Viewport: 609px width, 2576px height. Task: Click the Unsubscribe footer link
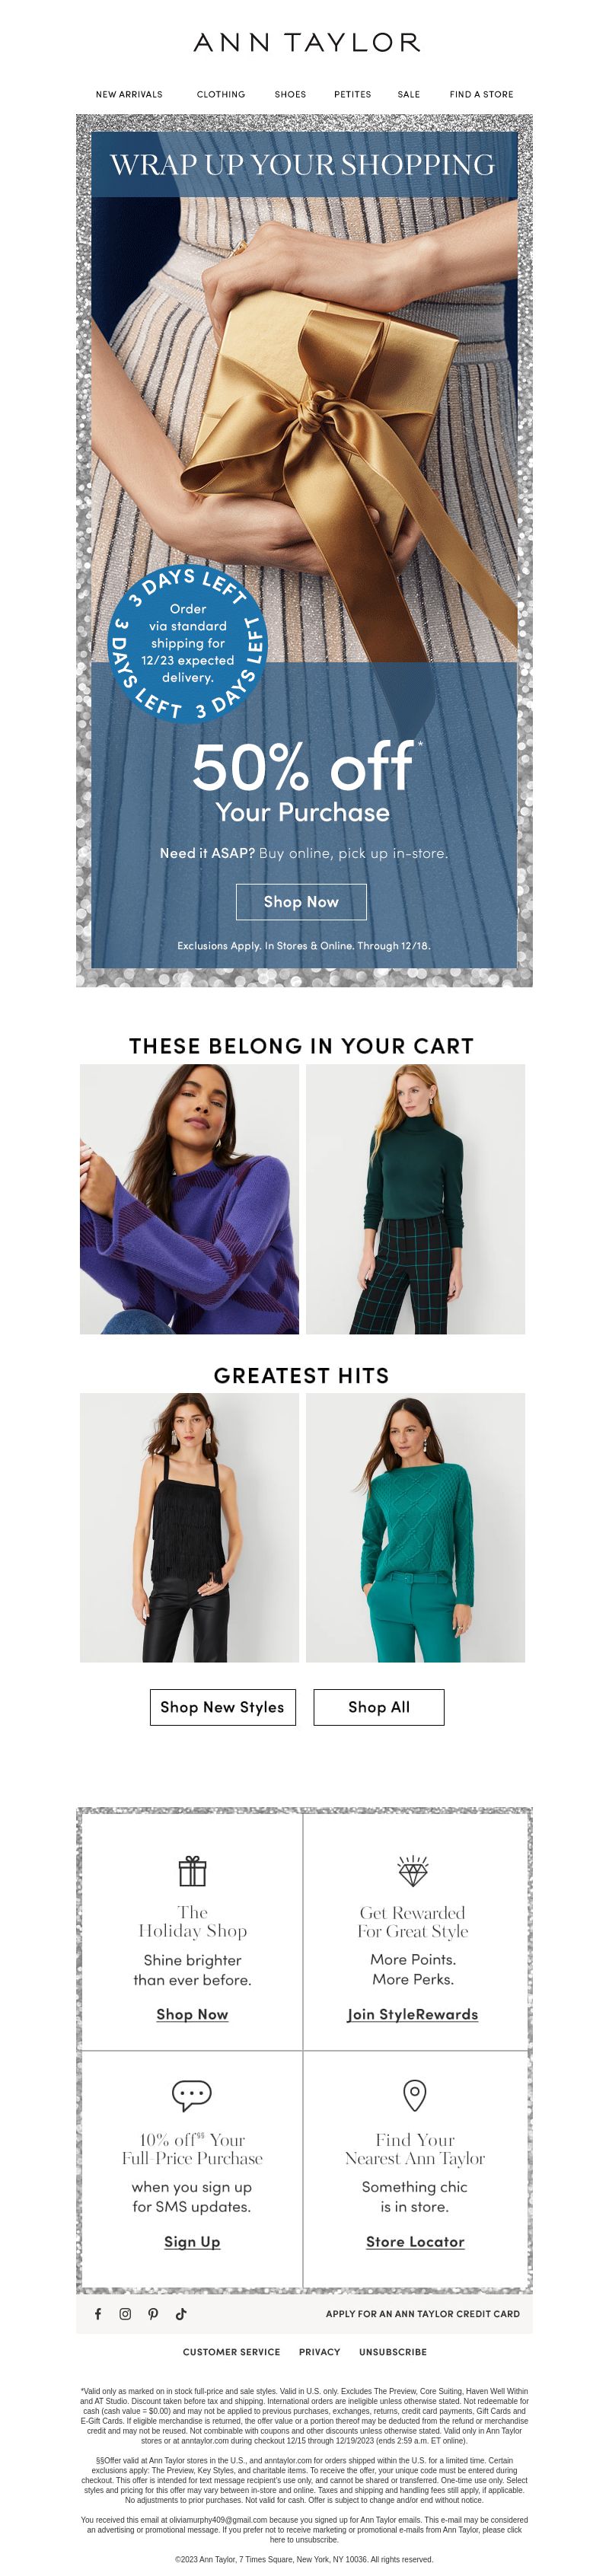tap(393, 2352)
